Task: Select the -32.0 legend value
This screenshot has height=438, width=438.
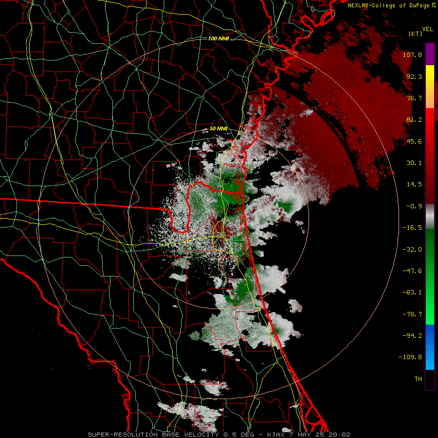Action: 412,249
